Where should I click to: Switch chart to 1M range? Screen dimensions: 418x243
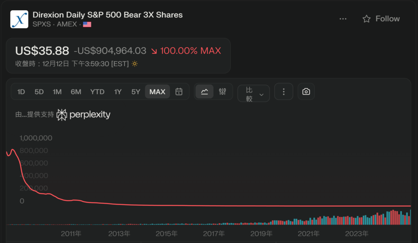[x=57, y=92]
